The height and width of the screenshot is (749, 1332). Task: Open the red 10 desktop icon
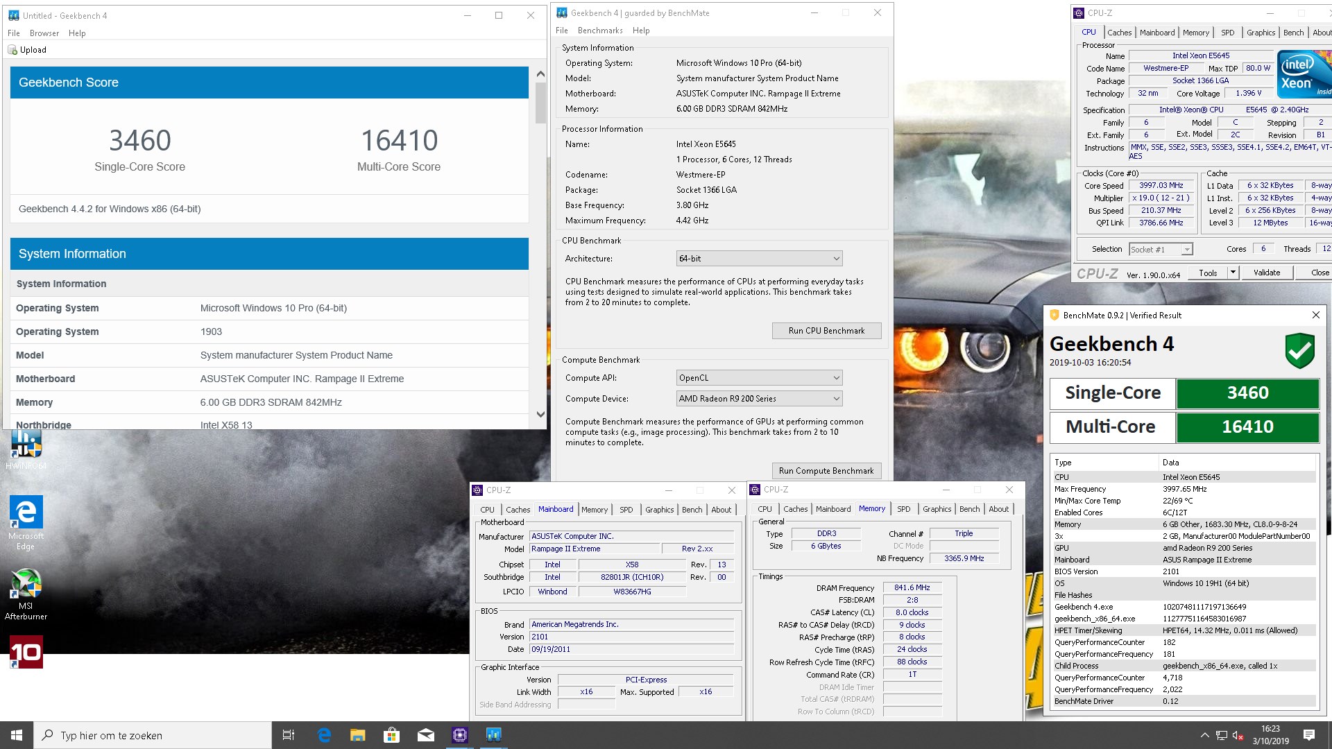pyautogui.click(x=26, y=652)
